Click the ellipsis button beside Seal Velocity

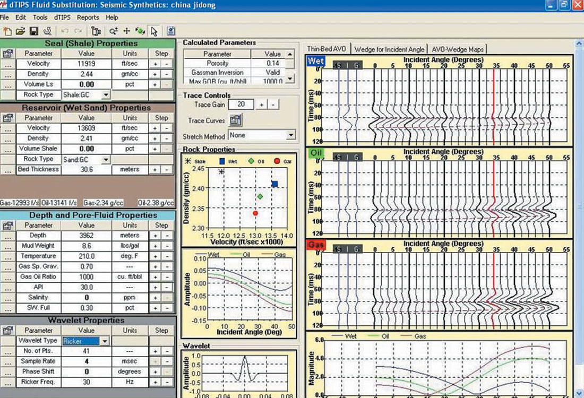tap(8, 64)
